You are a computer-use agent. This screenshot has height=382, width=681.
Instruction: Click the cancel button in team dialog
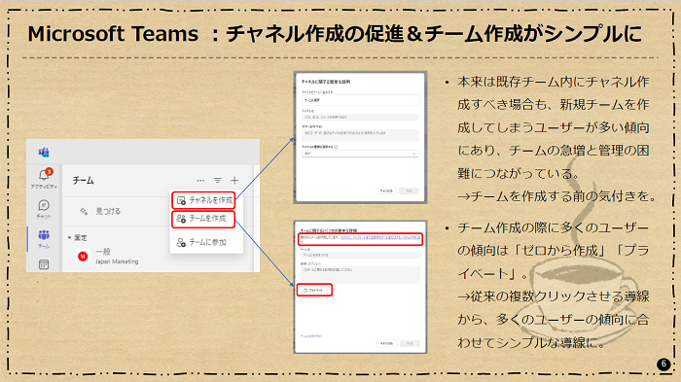click(x=386, y=343)
